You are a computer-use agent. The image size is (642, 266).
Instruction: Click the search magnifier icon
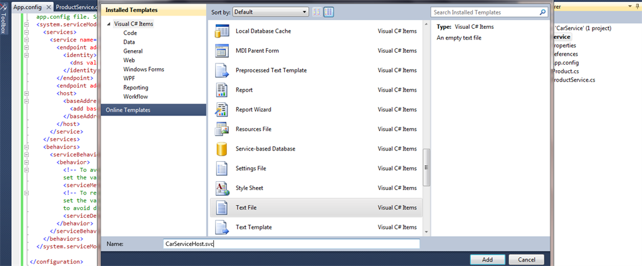coord(542,12)
